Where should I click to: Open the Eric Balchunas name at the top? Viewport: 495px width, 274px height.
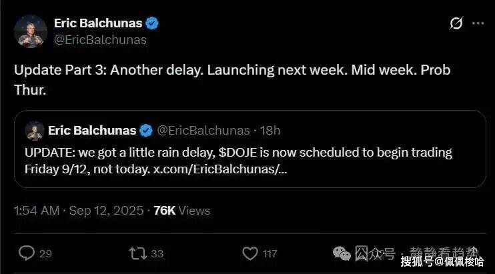[x=97, y=23]
